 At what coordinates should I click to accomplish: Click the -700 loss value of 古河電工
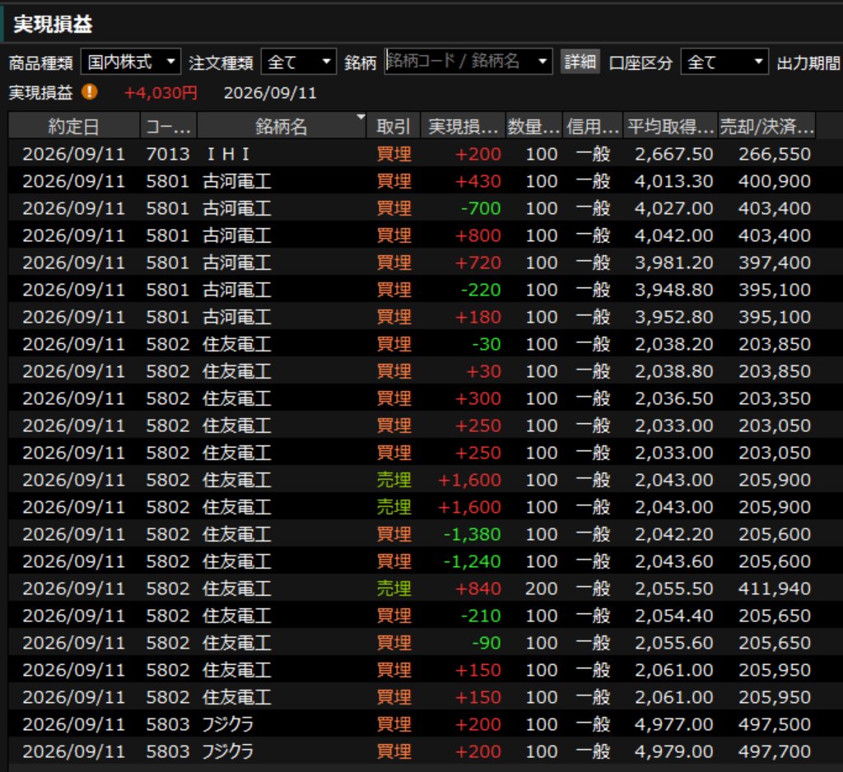click(481, 208)
